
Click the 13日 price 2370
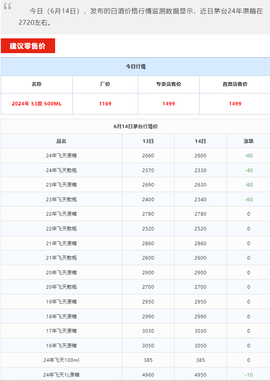pos(148,171)
